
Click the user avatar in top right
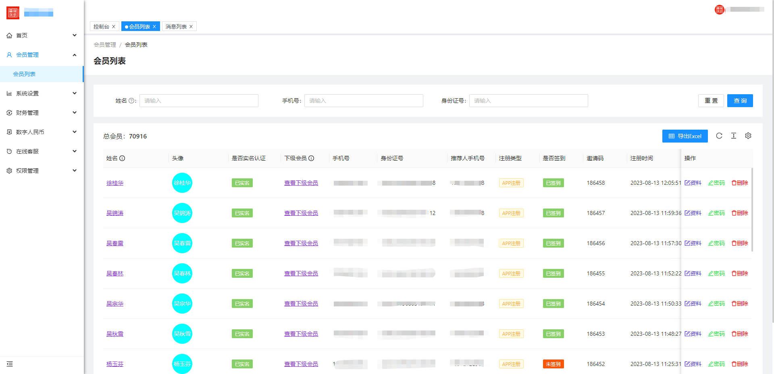click(720, 10)
